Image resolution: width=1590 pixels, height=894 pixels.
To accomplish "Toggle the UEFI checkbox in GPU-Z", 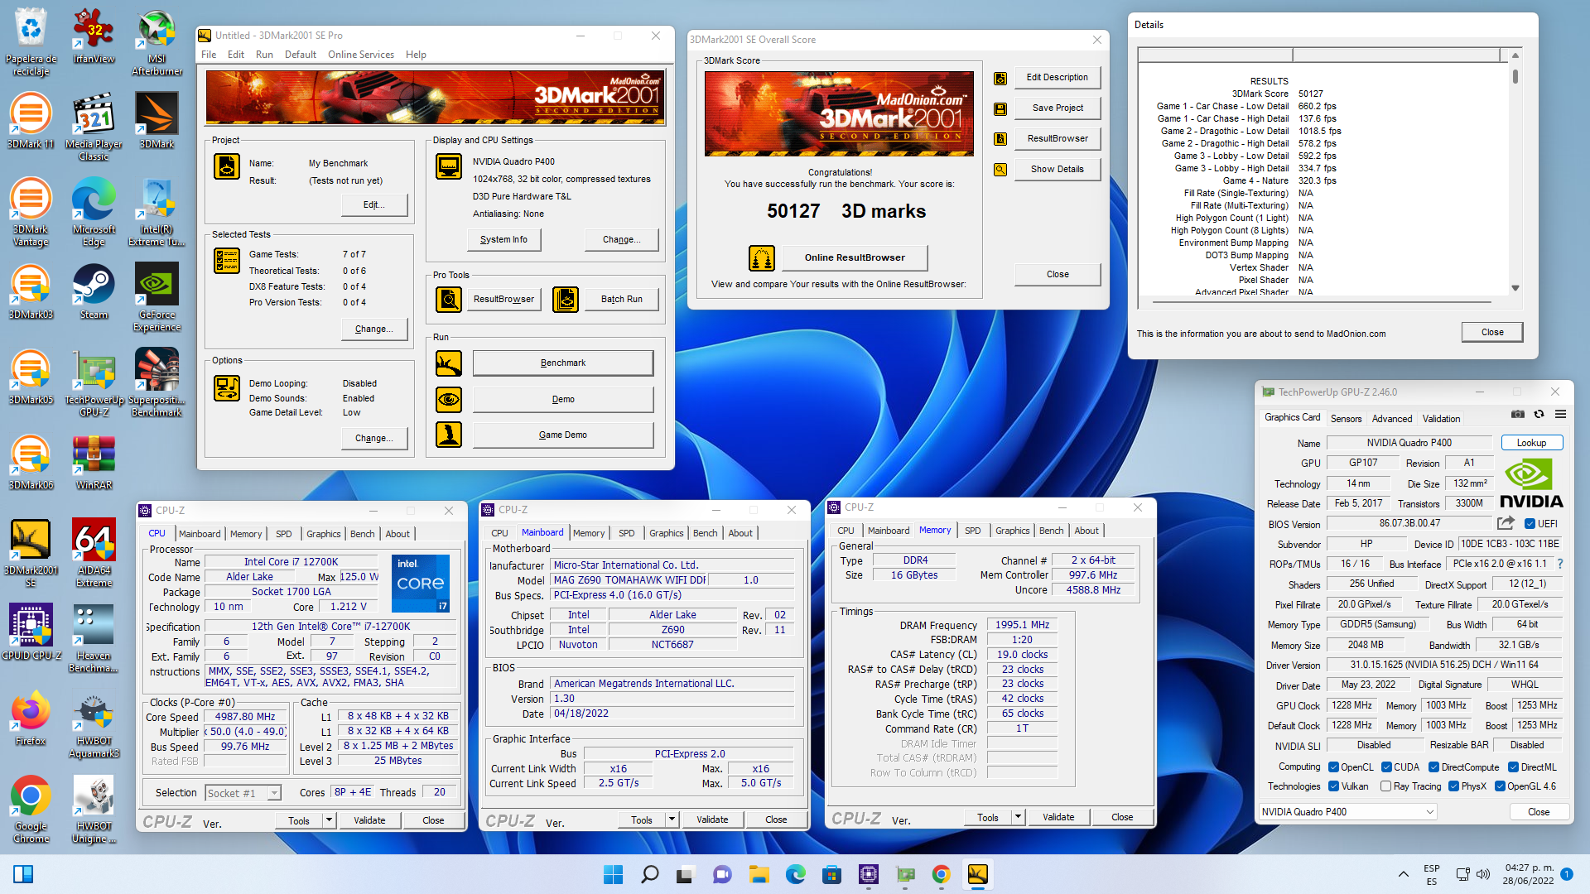I will (1530, 524).
